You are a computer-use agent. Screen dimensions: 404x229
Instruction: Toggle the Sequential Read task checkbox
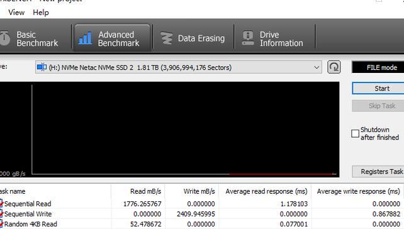point(1,203)
